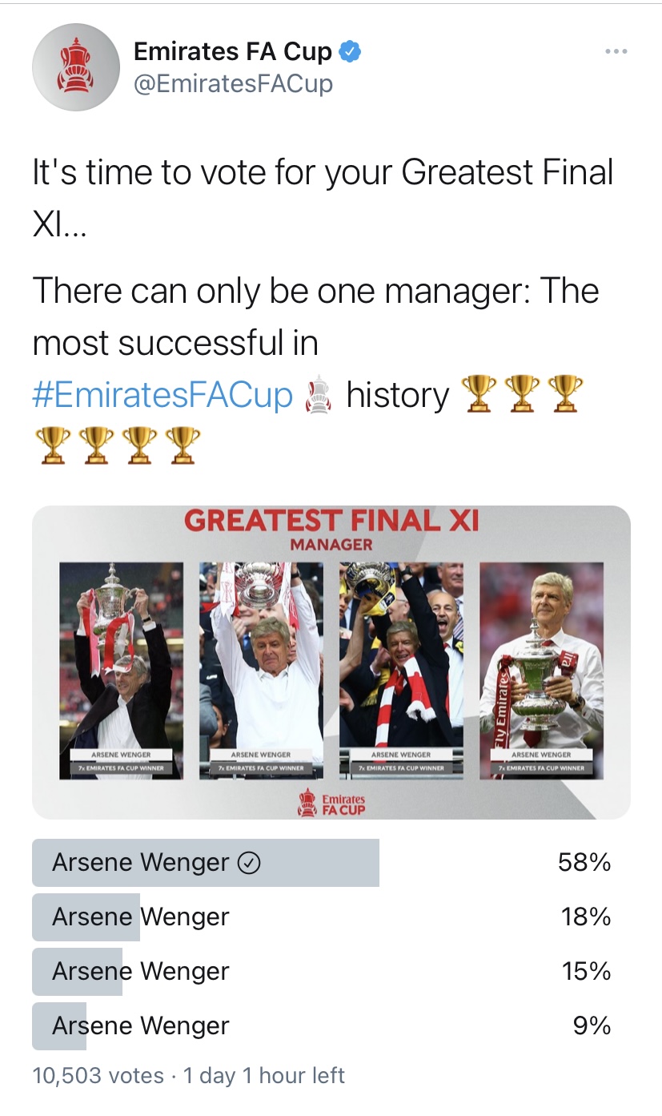The width and height of the screenshot is (662, 1116).
Task: Tap the 10,503 votes count text
Action: pyautogui.click(x=98, y=1075)
